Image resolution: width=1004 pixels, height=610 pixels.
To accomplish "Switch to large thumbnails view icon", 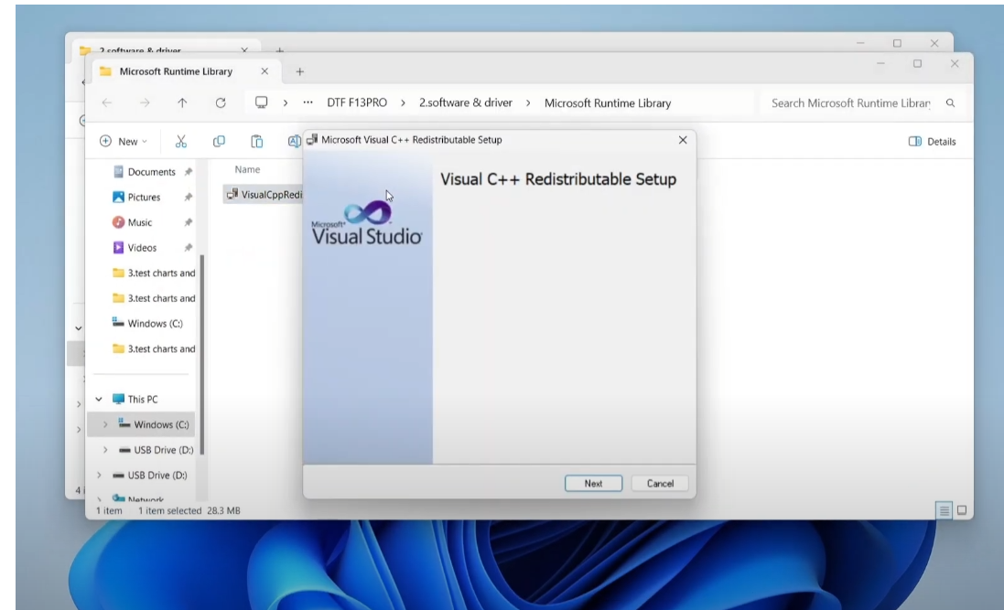I will click(962, 510).
